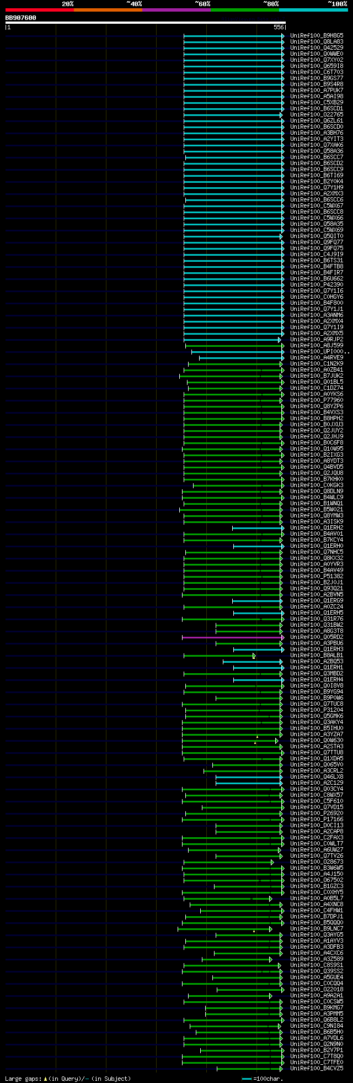Open hit UniRef100_P26920
The image size is (353, 1083).
pyautogui.click(x=317, y=813)
